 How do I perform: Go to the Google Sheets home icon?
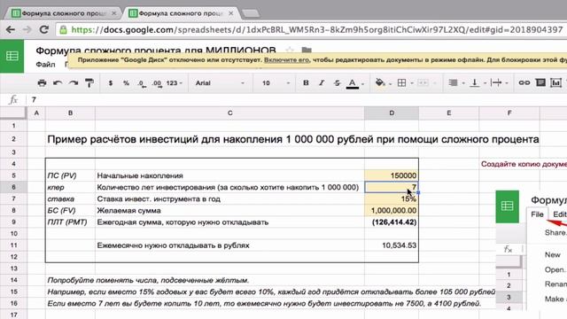coord(12,56)
